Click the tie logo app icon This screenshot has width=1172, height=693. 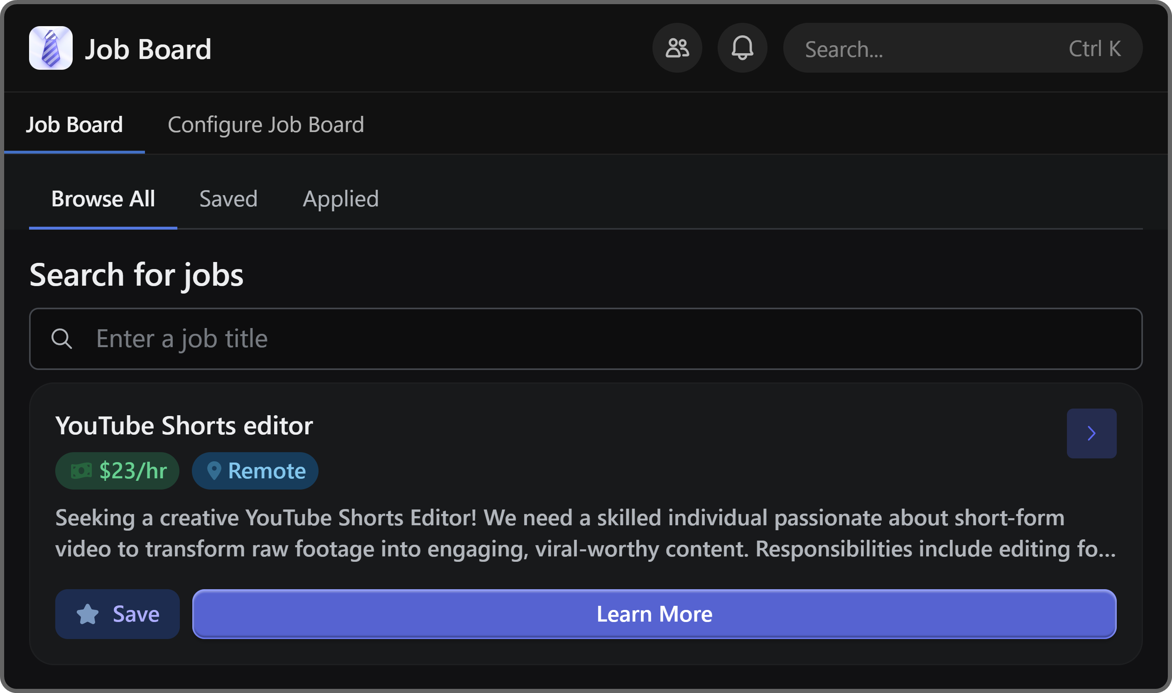[x=50, y=48]
